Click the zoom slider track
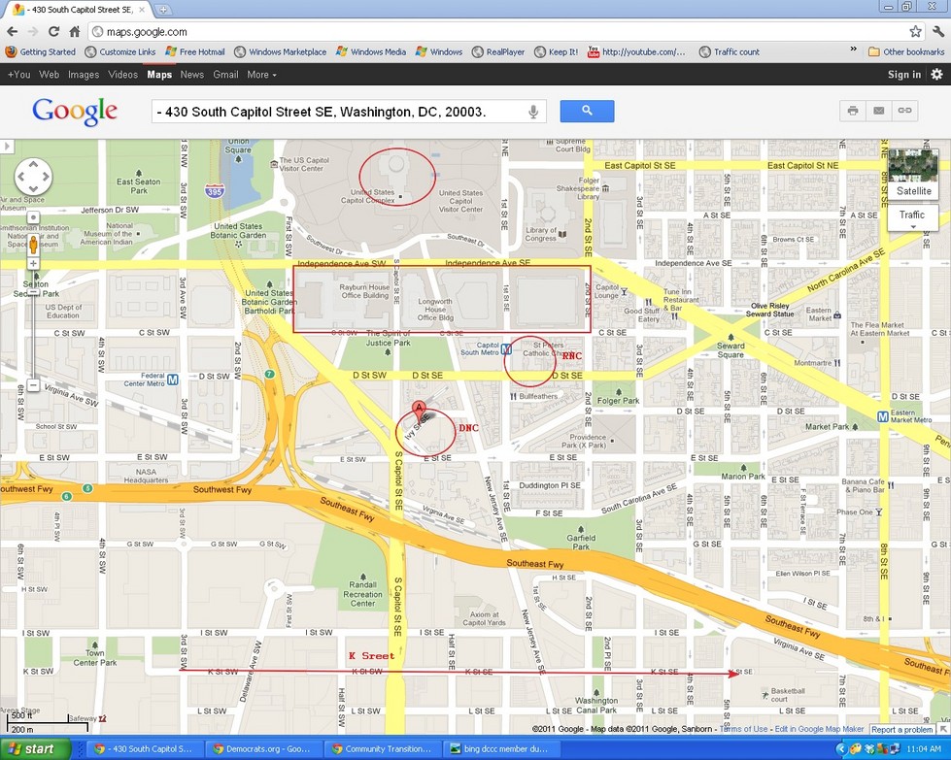This screenshot has width=951, height=760. click(33, 327)
